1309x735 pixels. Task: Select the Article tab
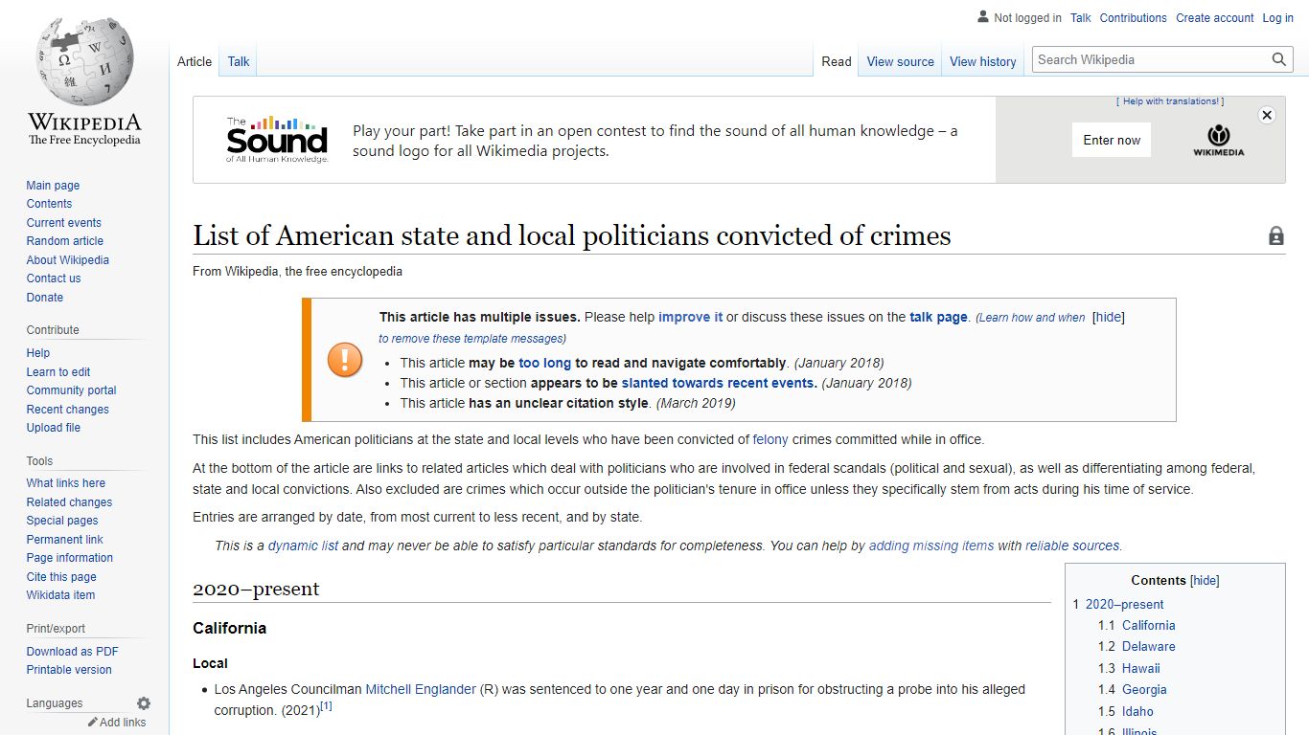(195, 61)
